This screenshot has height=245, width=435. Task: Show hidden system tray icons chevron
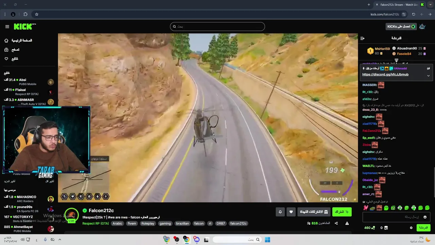pos(60,240)
